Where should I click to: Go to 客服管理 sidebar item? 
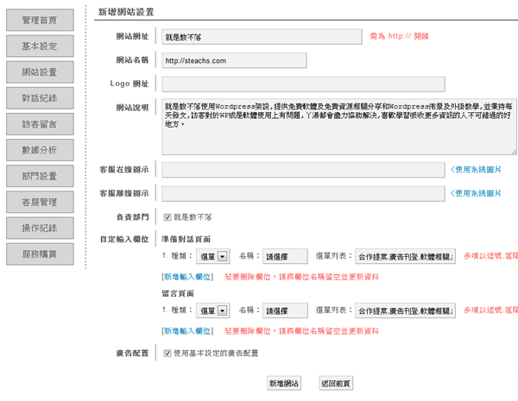tap(40, 202)
